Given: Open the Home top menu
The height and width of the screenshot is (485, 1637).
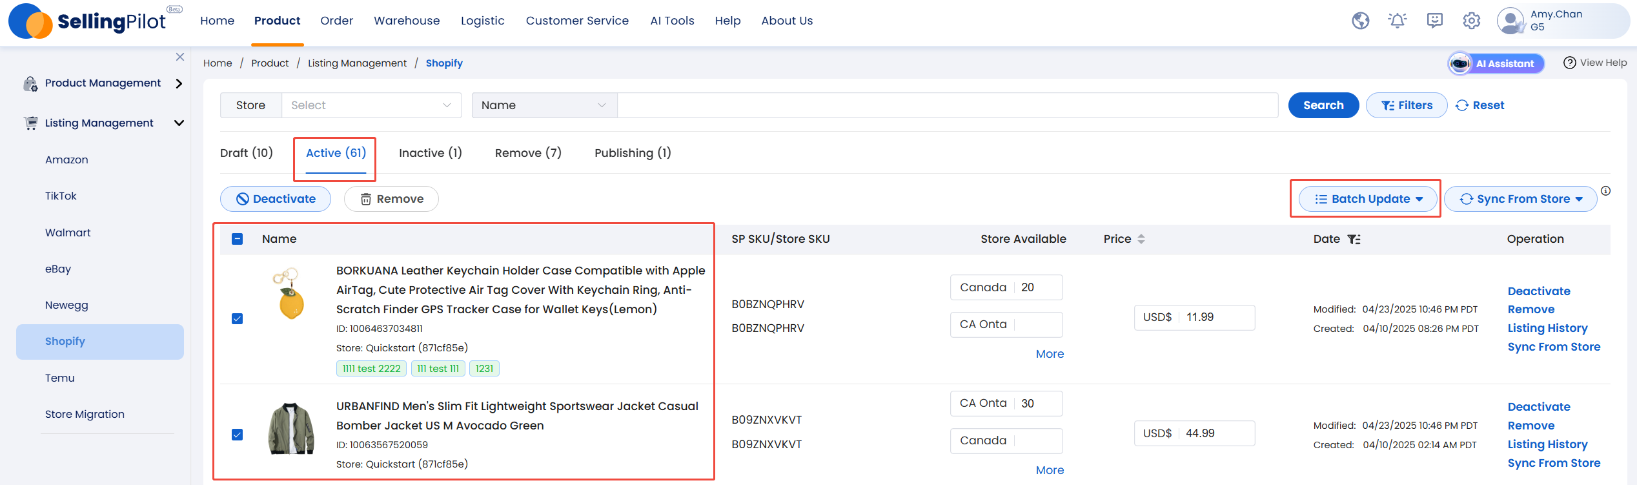Looking at the screenshot, I should click(217, 21).
